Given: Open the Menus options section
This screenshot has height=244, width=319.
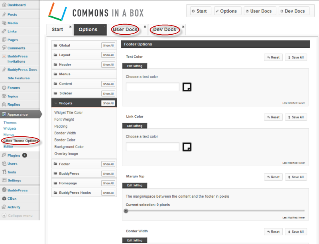Looking at the screenshot, I should [84, 74].
